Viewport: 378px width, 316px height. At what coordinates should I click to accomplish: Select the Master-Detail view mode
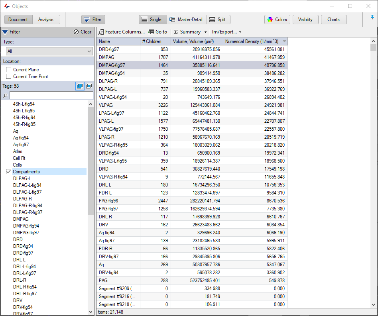[187, 19]
